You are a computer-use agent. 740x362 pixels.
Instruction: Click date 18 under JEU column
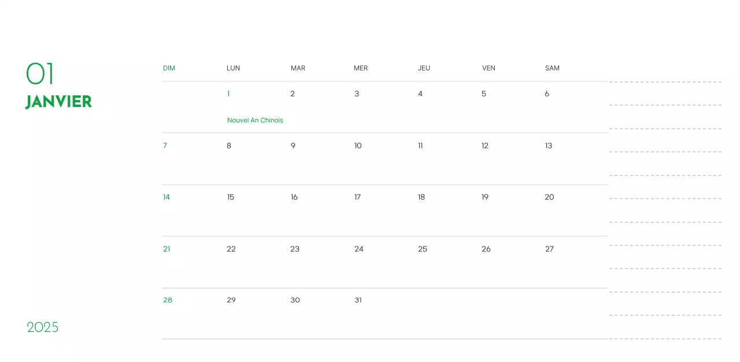tap(421, 197)
